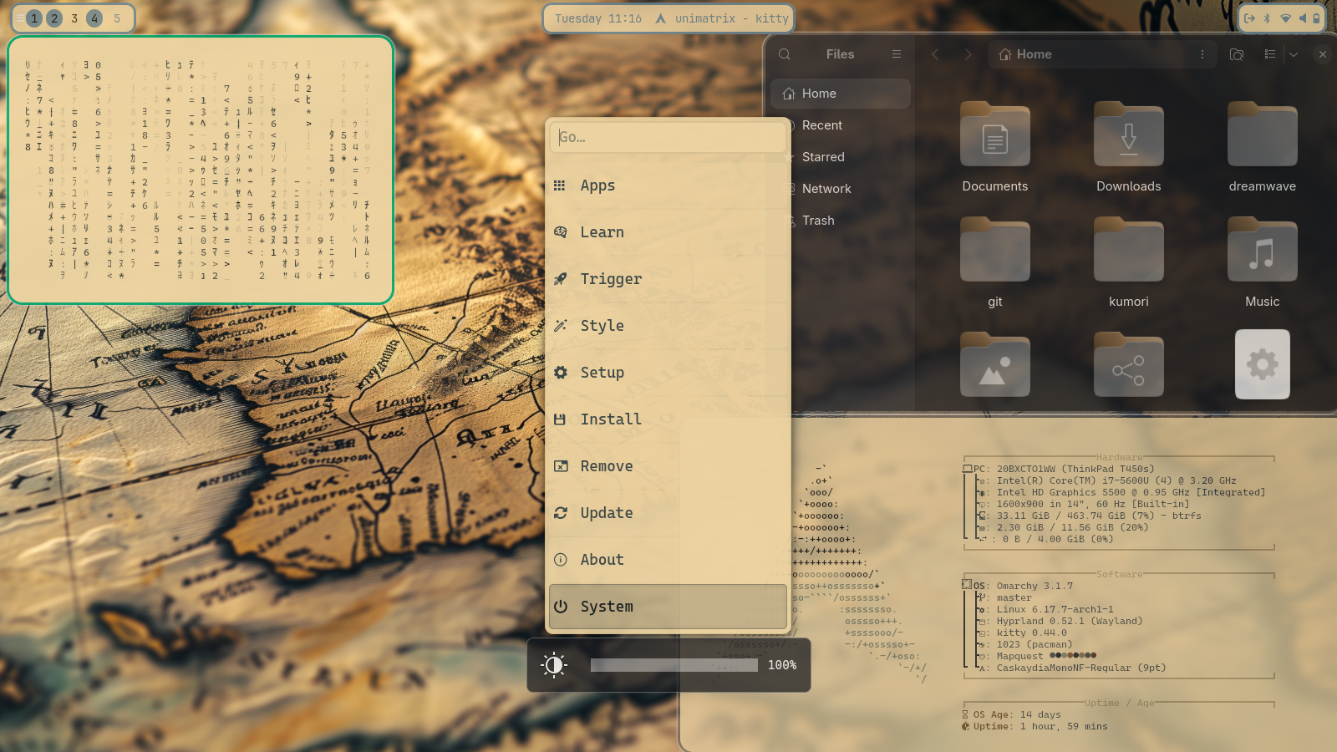Click the search icon in Files

coord(784,54)
